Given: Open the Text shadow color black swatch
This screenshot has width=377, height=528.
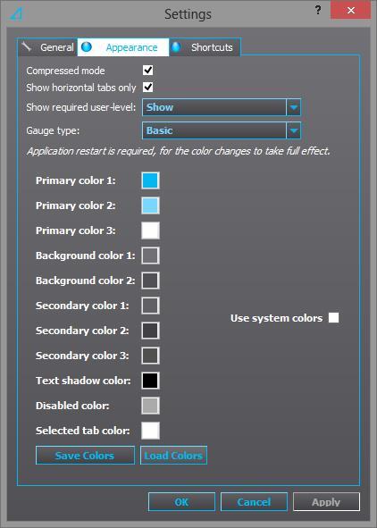Looking at the screenshot, I should [x=150, y=381].
